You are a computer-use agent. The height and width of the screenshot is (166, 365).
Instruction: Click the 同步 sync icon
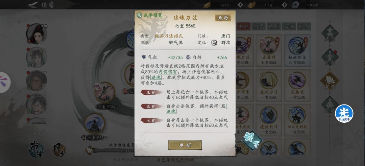tap(59, 150)
